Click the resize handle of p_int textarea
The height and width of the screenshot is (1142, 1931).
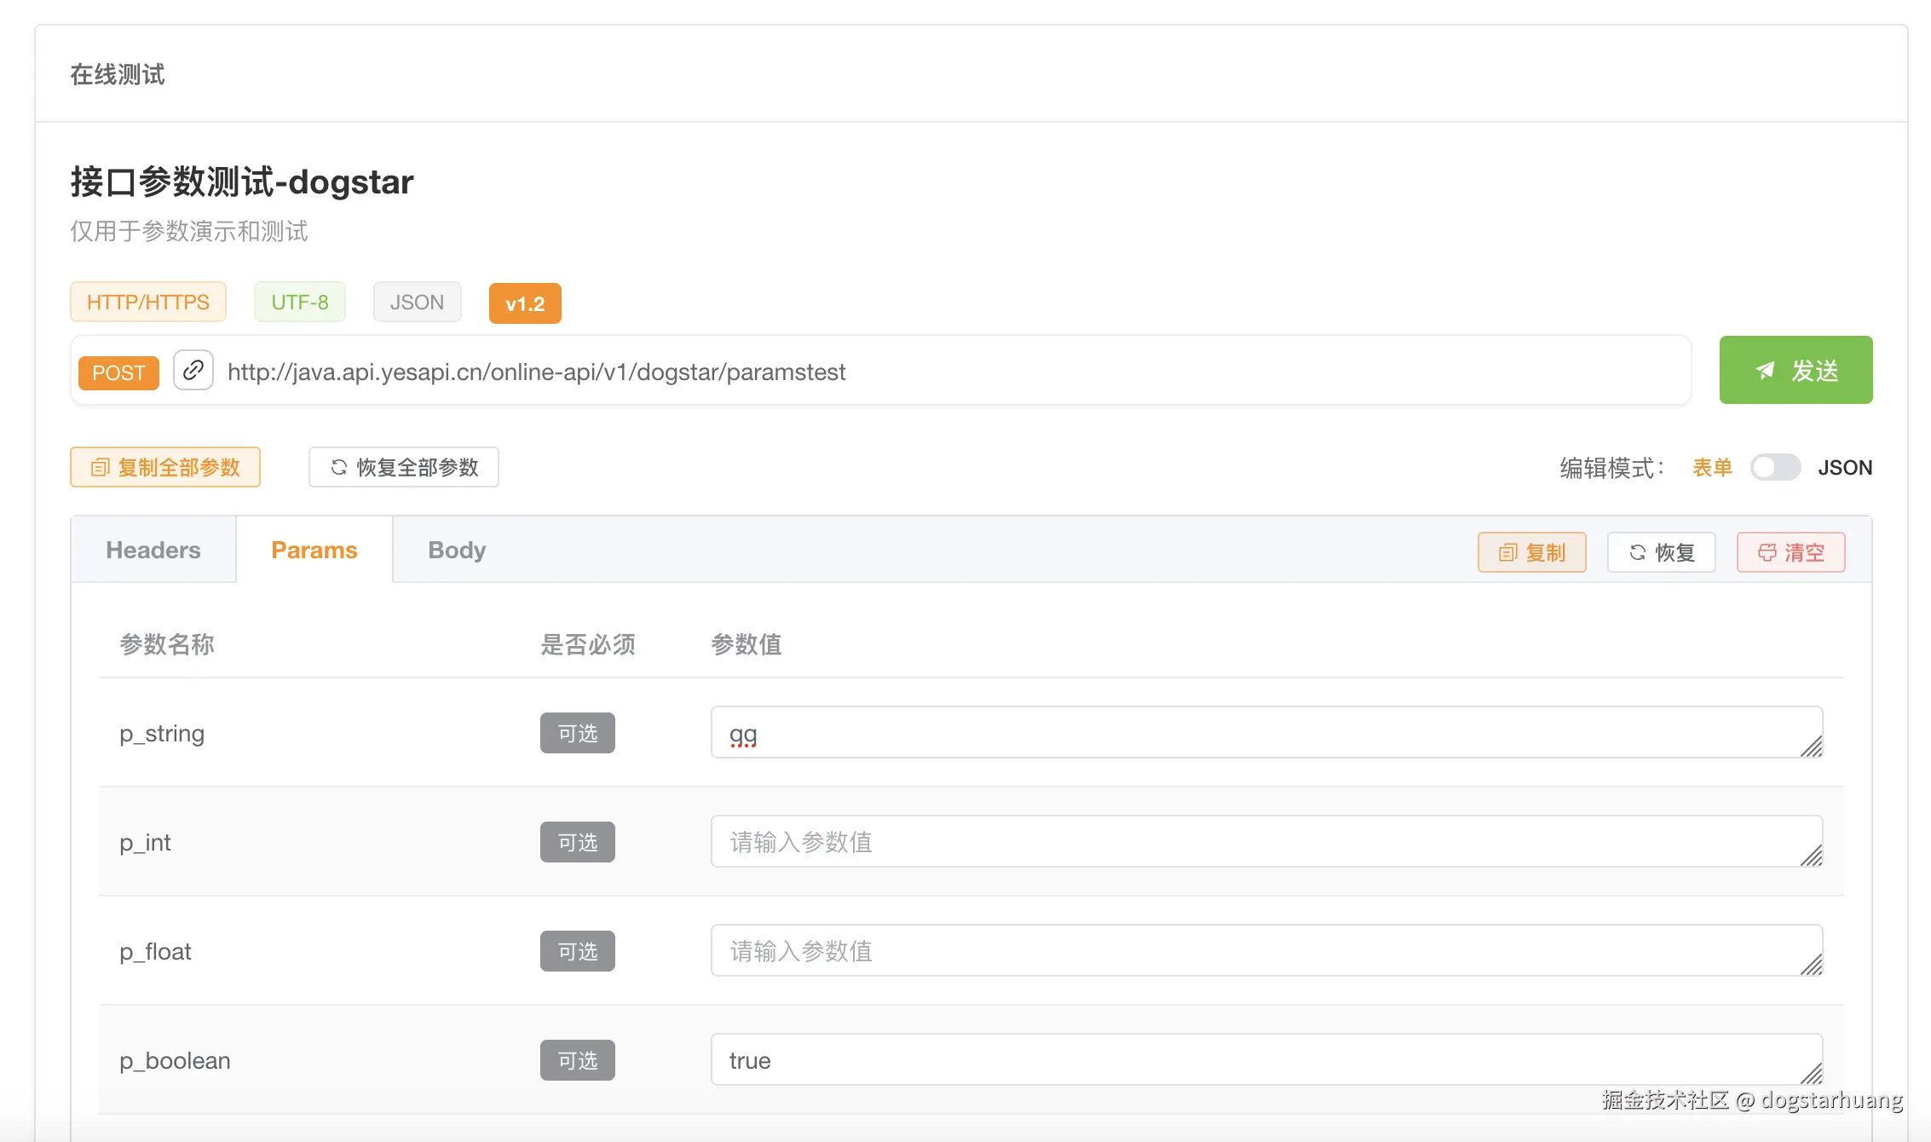1813,856
